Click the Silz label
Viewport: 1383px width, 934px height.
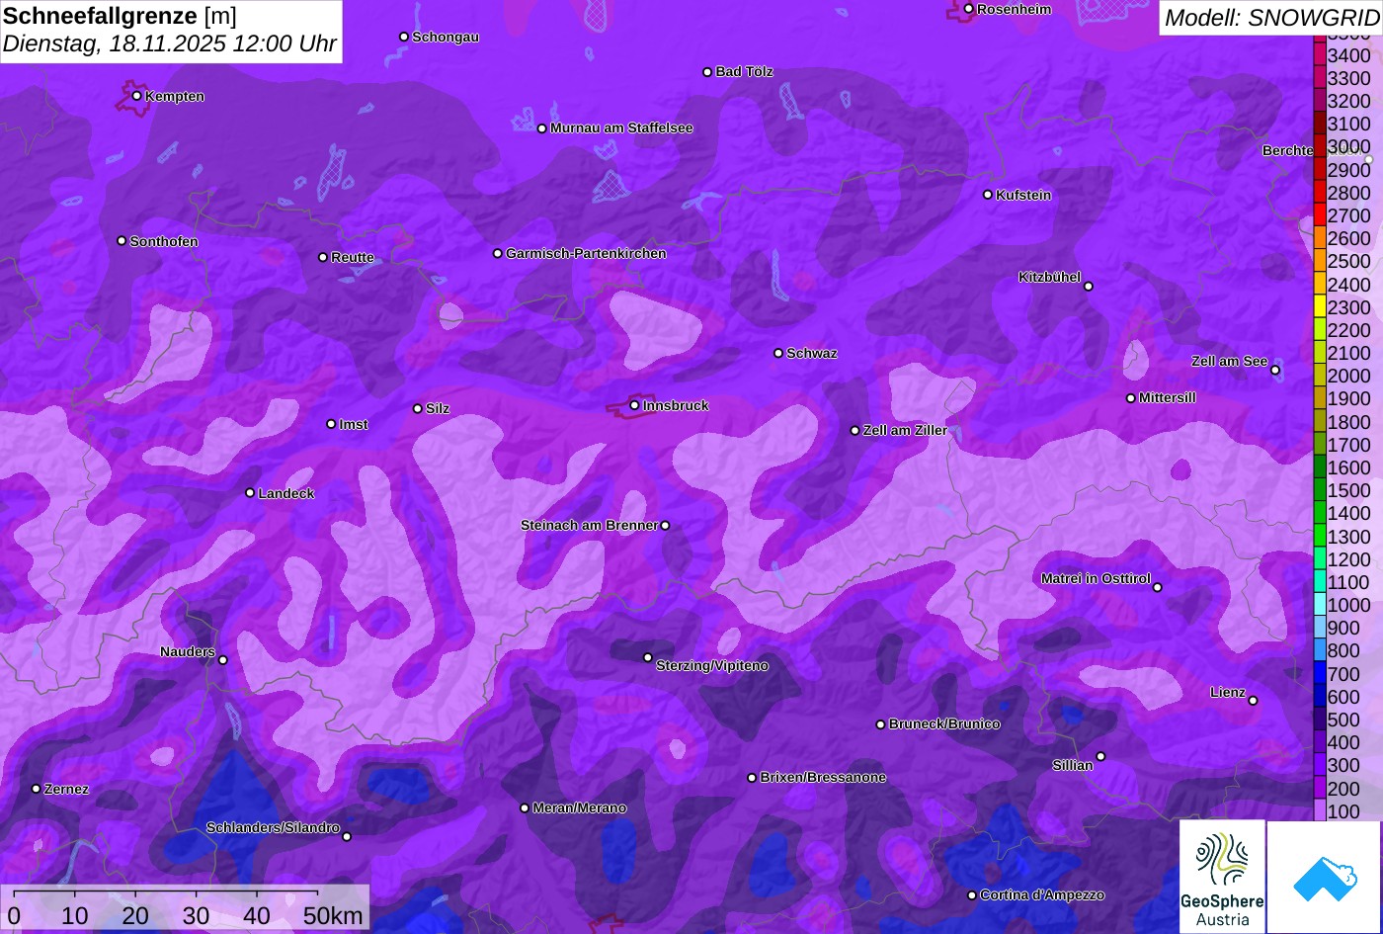438,409
